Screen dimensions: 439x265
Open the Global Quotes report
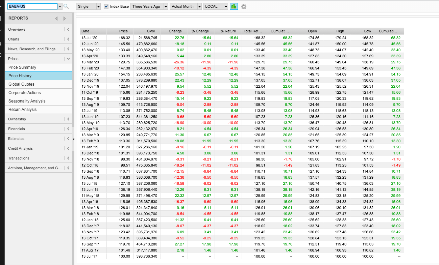(39, 84)
